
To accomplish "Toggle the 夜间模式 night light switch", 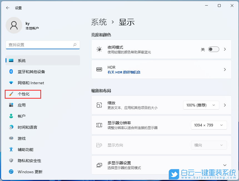I will (x=213, y=49).
